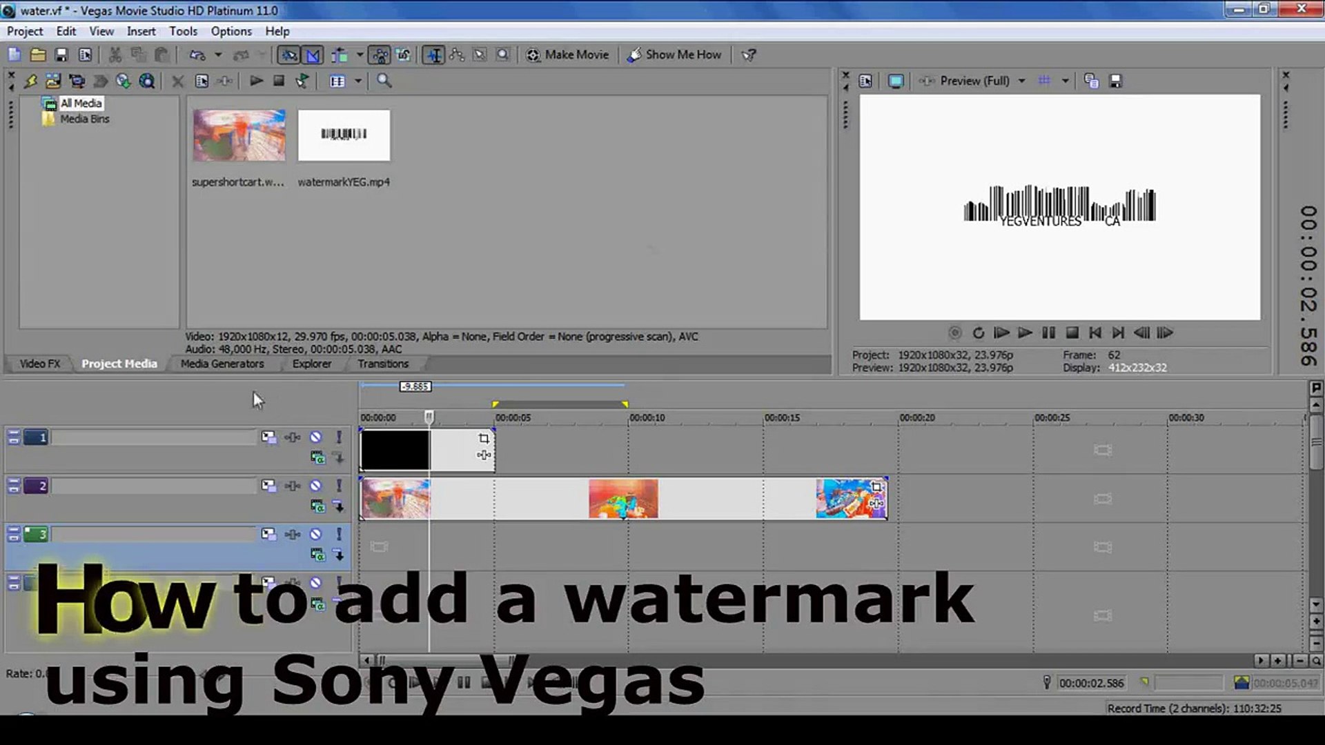Toggle Enable Snapping in the toolbar

(289, 54)
